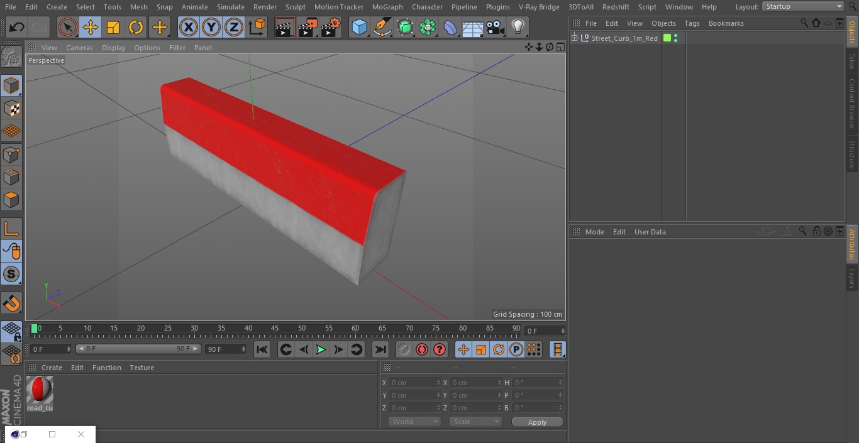Open Attribute Manager Mode menu
The image size is (859, 443).
coord(594,232)
